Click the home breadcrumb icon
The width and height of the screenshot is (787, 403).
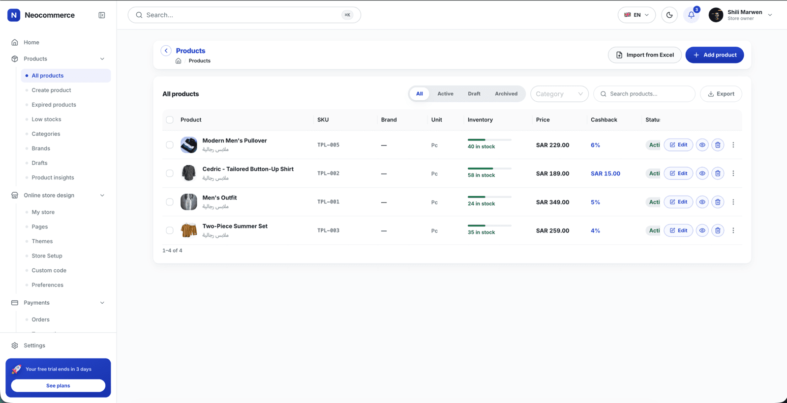point(179,61)
